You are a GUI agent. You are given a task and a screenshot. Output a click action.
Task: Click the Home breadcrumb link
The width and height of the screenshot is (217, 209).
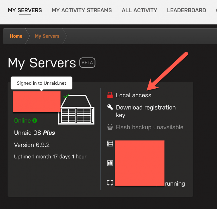pyautogui.click(x=16, y=36)
